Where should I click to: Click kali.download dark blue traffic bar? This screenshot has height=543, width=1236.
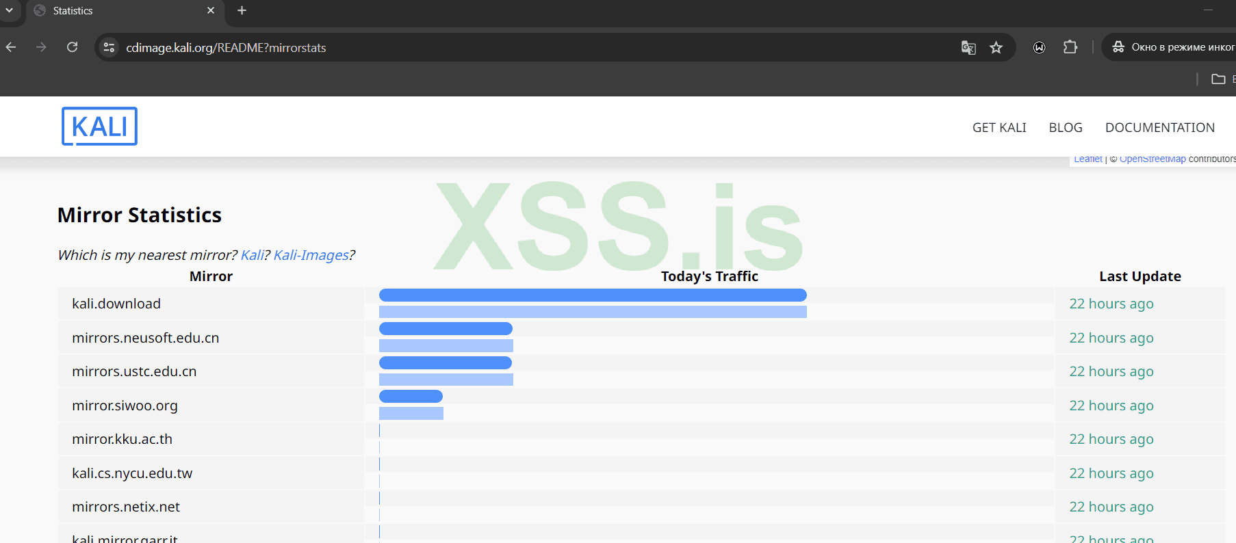[x=593, y=295]
